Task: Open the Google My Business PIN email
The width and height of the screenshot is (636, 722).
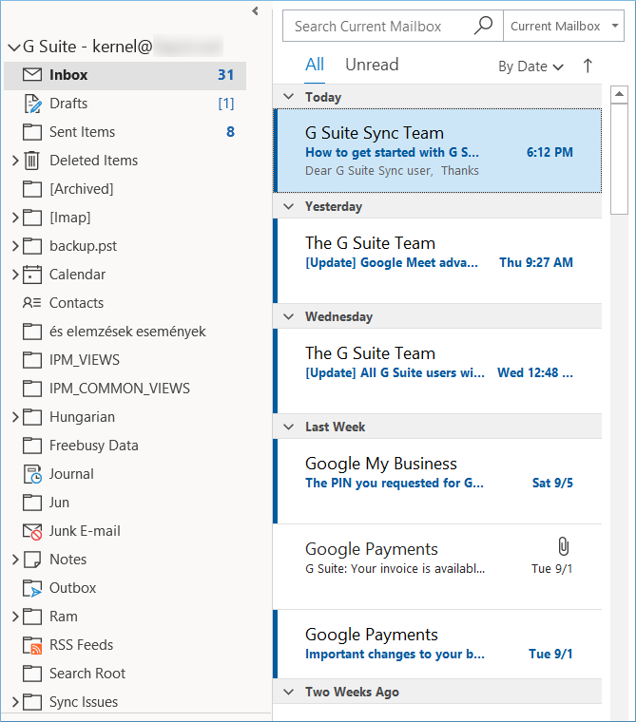Action: (438, 482)
